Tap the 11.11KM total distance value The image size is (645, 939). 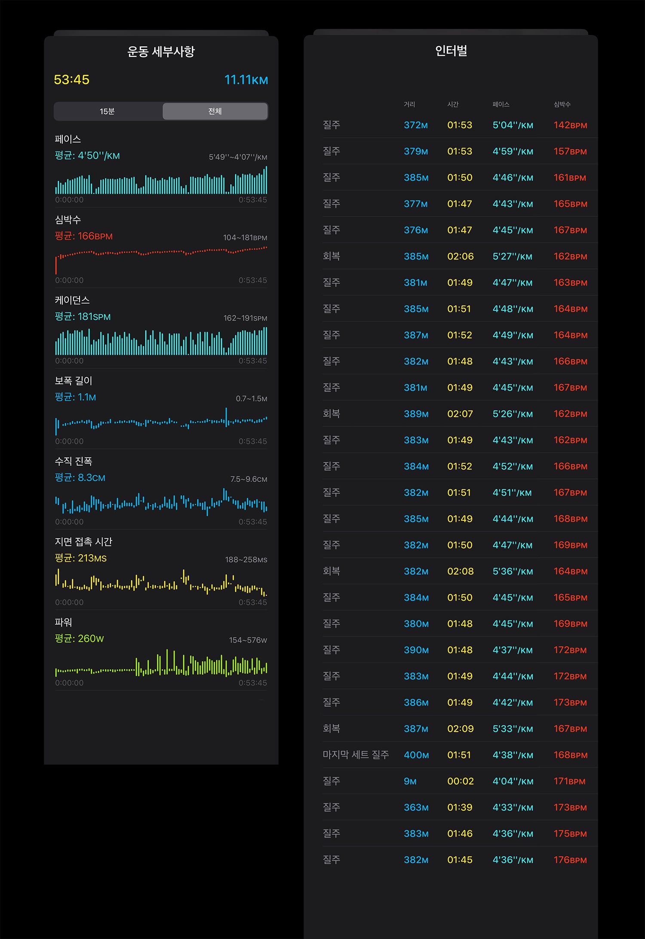pyautogui.click(x=246, y=80)
